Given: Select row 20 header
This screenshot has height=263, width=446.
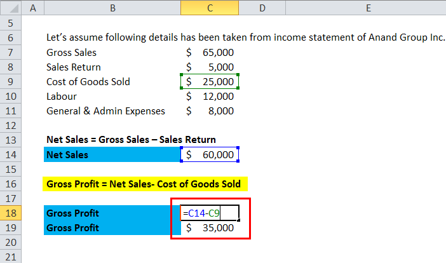Looking at the screenshot, I should pyautogui.click(x=11, y=242).
